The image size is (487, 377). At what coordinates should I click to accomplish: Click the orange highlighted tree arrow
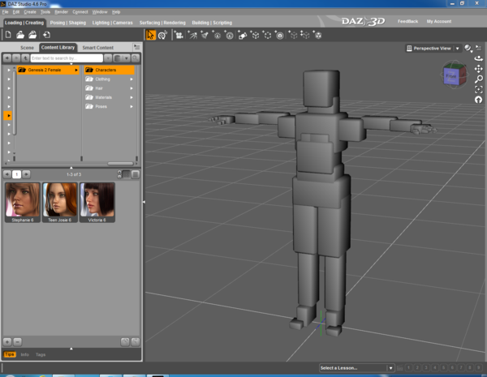tap(8, 116)
